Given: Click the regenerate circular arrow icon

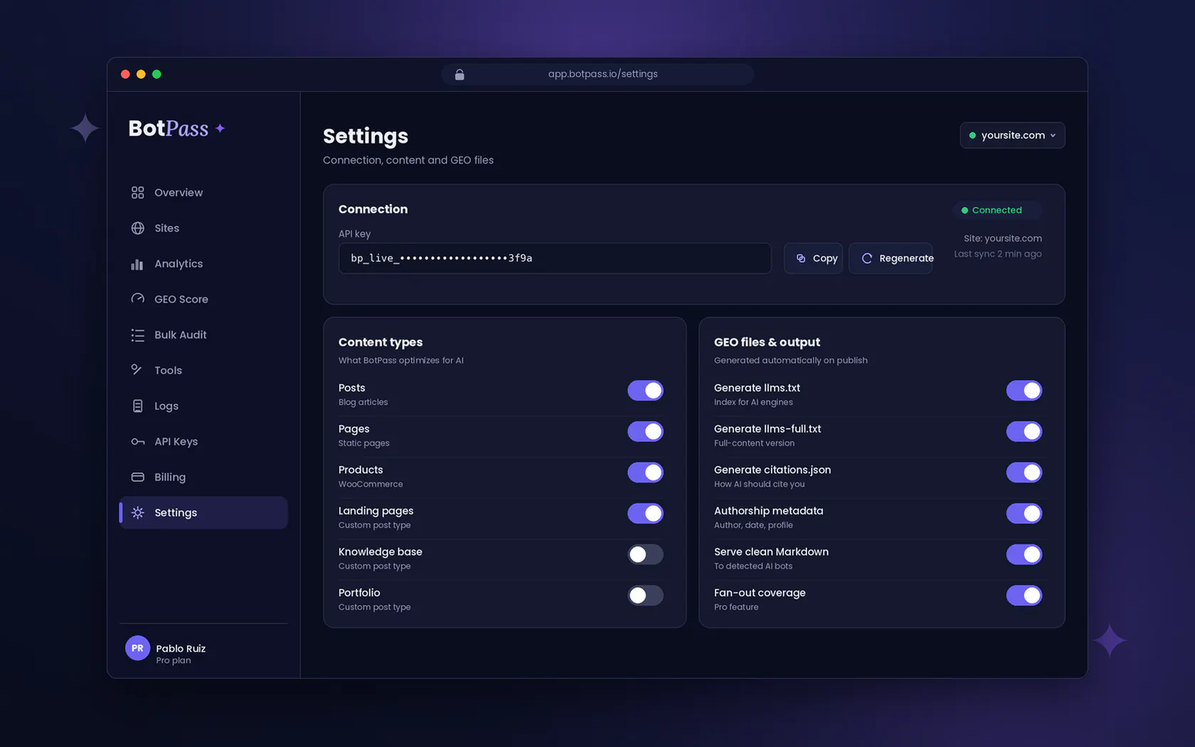Looking at the screenshot, I should (x=866, y=258).
